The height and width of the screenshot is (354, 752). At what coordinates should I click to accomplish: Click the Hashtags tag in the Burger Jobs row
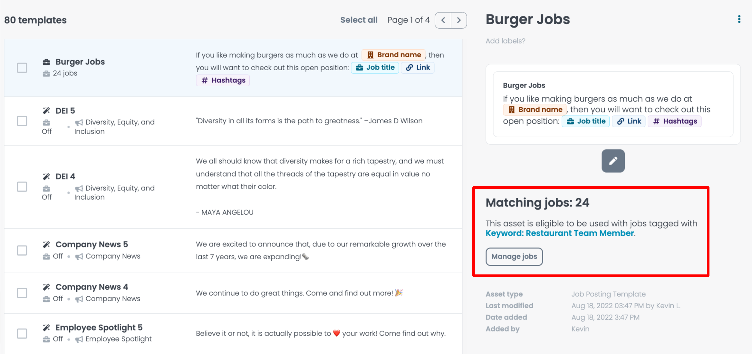(x=223, y=80)
